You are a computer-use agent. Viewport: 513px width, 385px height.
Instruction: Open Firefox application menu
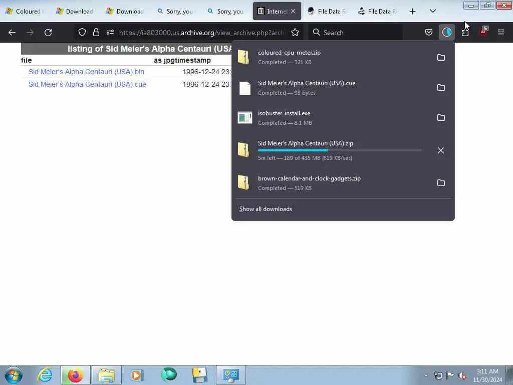point(501,32)
